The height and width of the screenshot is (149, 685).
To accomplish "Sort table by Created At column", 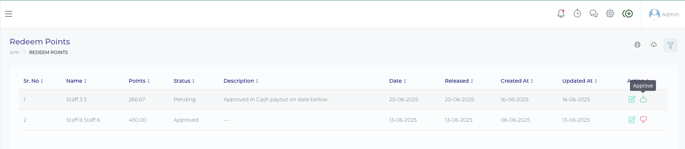I will click(517, 81).
